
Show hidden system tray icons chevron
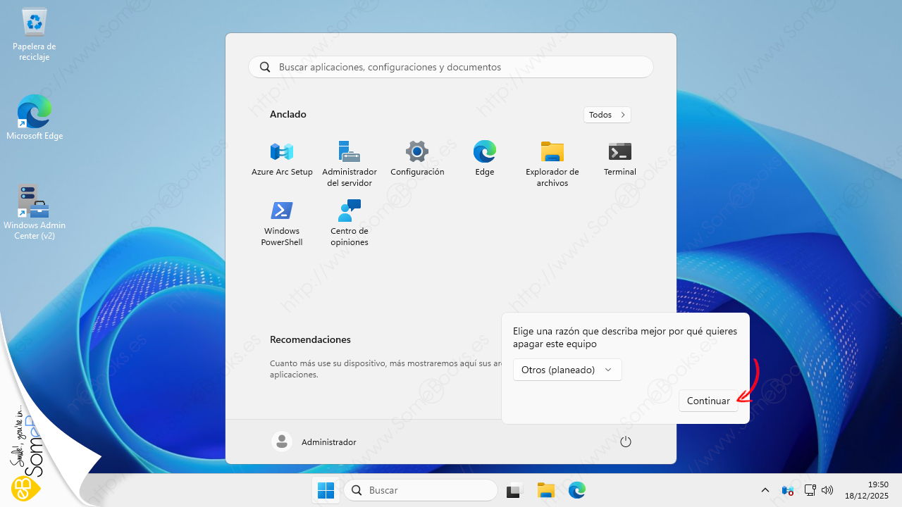[x=765, y=490]
